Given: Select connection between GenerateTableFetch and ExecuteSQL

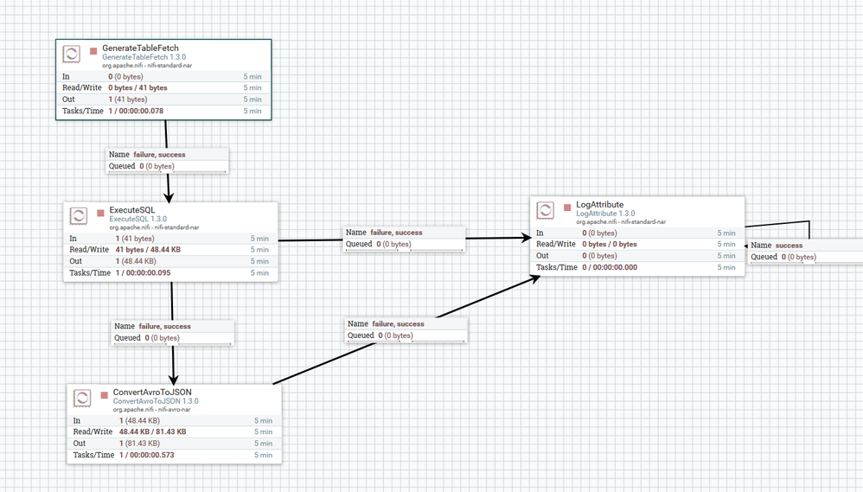Looking at the screenshot, I should 167,160.
